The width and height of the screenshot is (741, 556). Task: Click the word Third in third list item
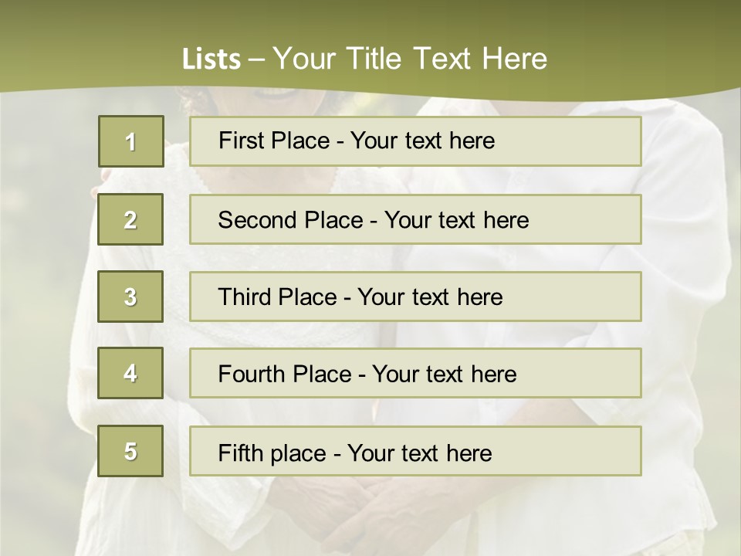click(245, 297)
